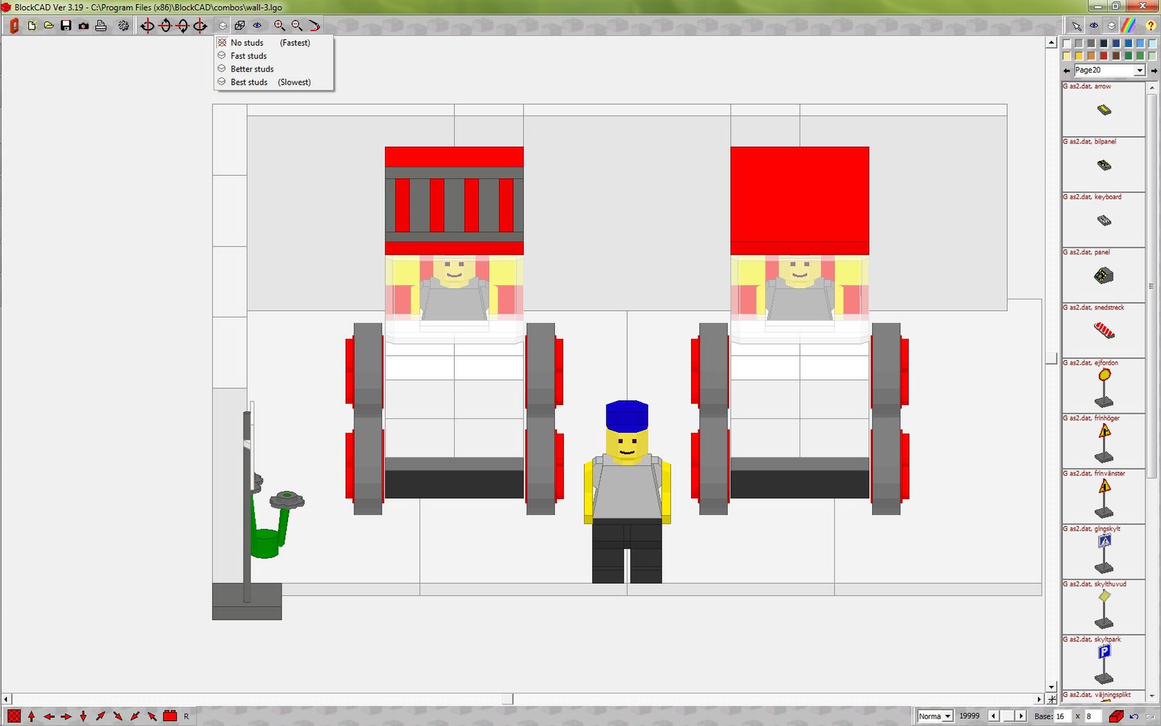Open the print icon in toolbar
Screen dimensions: 1161x726
click(x=101, y=26)
